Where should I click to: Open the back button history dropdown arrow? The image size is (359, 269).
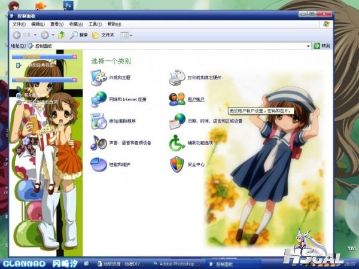pos(36,35)
